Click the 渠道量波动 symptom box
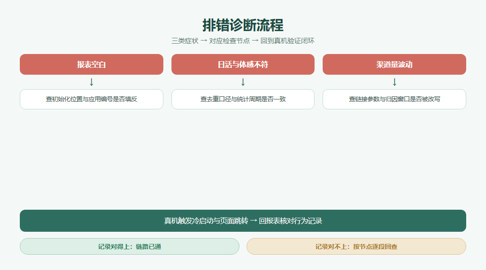 point(394,64)
